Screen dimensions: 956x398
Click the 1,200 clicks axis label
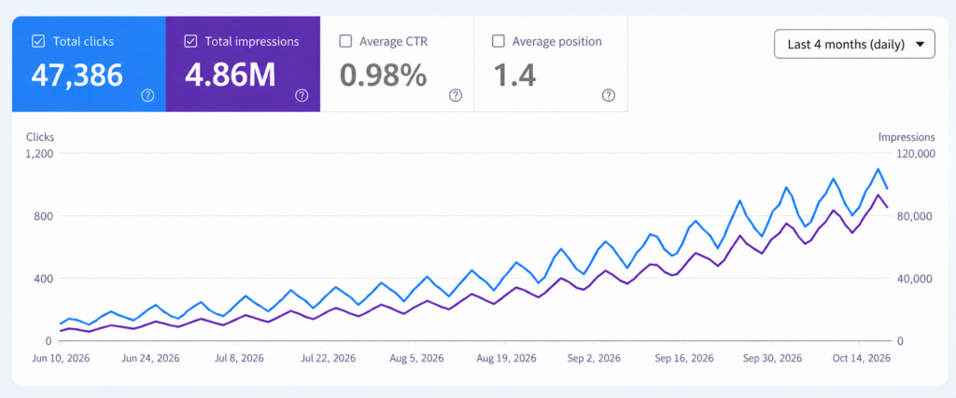(39, 154)
